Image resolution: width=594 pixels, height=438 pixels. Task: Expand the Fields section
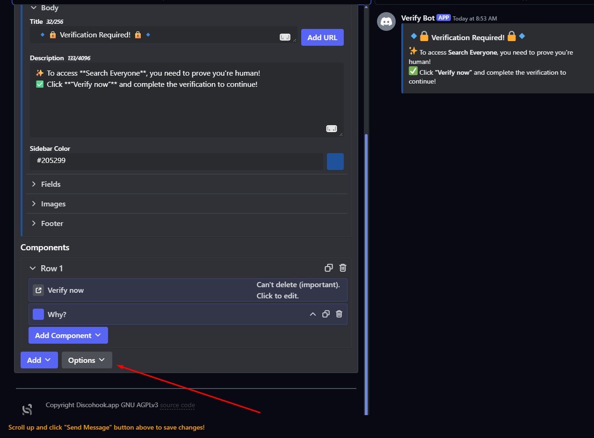pos(51,184)
